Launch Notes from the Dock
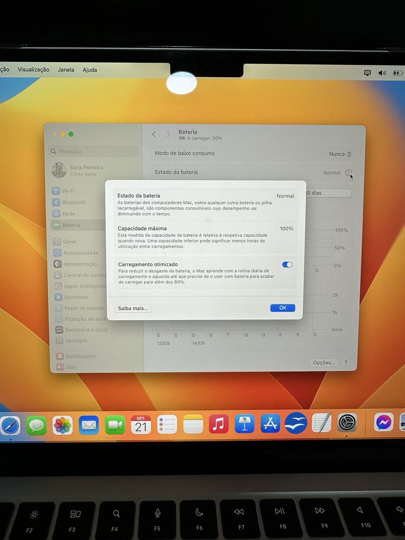 tap(193, 424)
